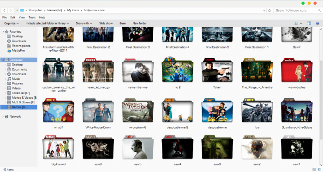Open the Edit menu
323x172 pixels.
click(13, 17)
